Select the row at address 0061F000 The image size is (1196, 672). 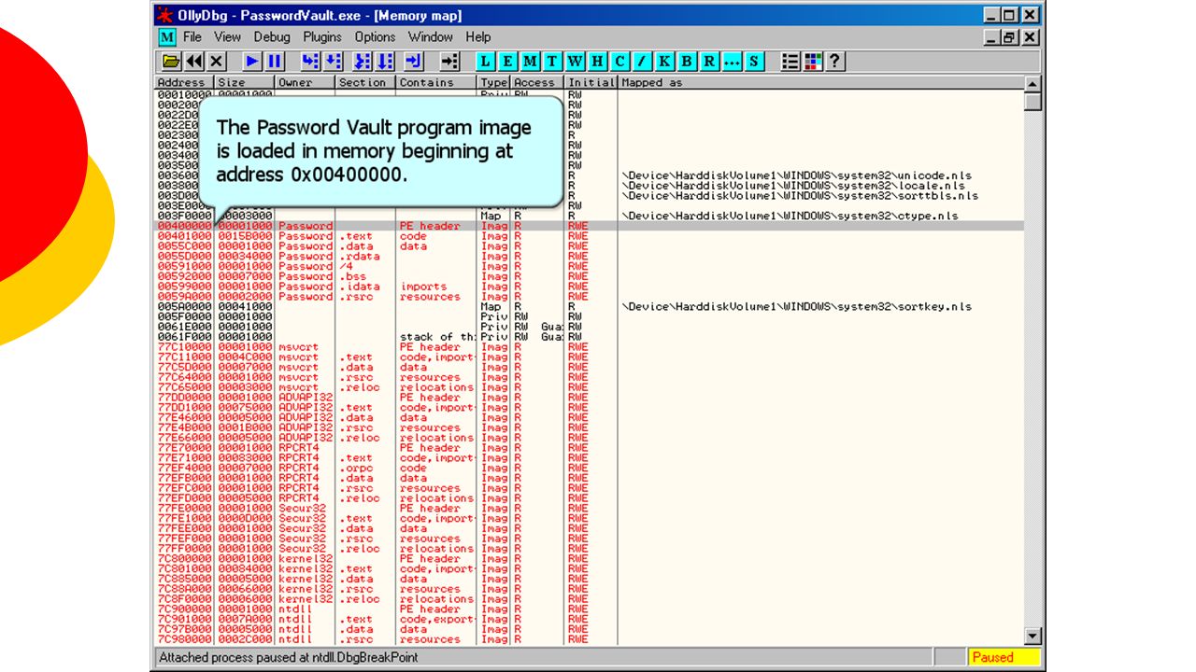coord(589,337)
